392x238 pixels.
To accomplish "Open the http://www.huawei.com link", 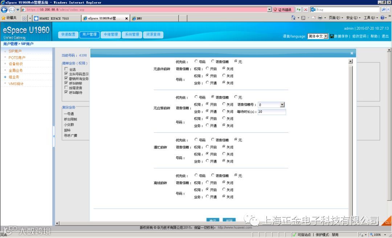I will click(x=235, y=227).
